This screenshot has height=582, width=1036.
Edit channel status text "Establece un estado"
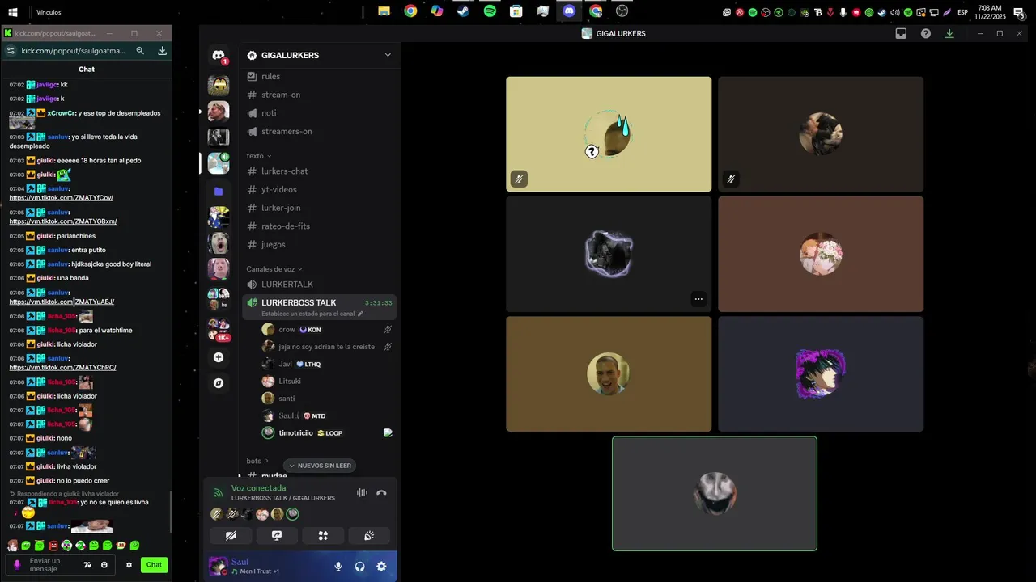[x=312, y=314]
